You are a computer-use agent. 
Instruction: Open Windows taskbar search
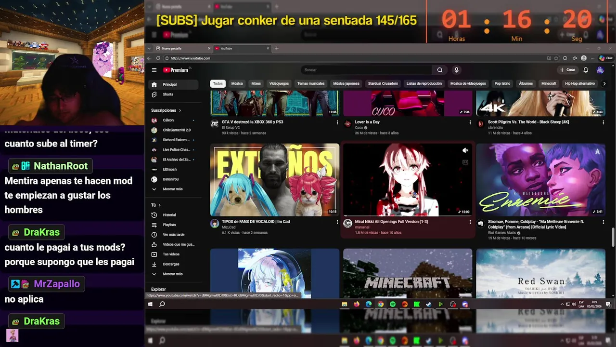(x=162, y=304)
